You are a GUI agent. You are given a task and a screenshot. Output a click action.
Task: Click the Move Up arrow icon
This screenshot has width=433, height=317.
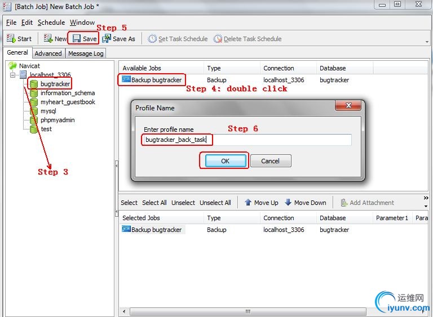tap(248, 203)
